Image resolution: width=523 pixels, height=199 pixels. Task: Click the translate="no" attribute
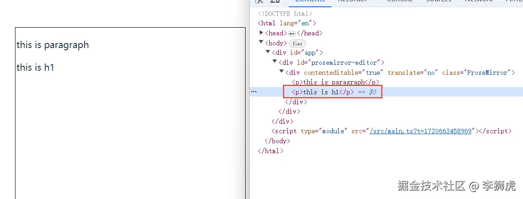coord(412,73)
